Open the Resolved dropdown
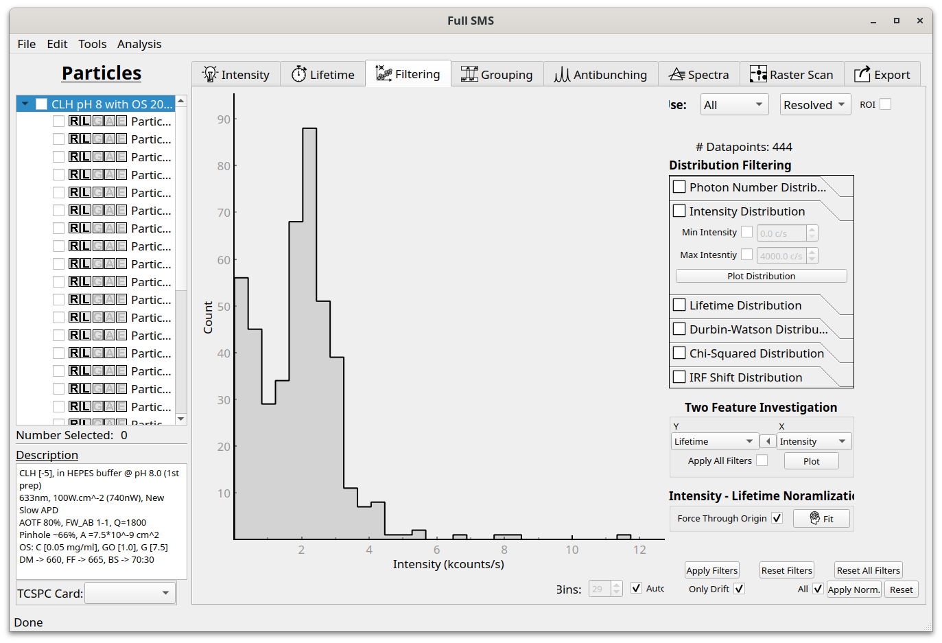 pyautogui.click(x=816, y=105)
